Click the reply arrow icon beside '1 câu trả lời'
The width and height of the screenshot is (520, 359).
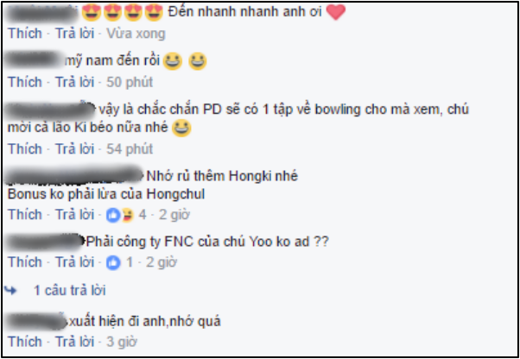pos(11,291)
